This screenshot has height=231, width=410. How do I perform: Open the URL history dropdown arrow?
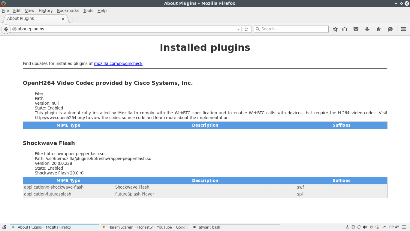[238, 29]
